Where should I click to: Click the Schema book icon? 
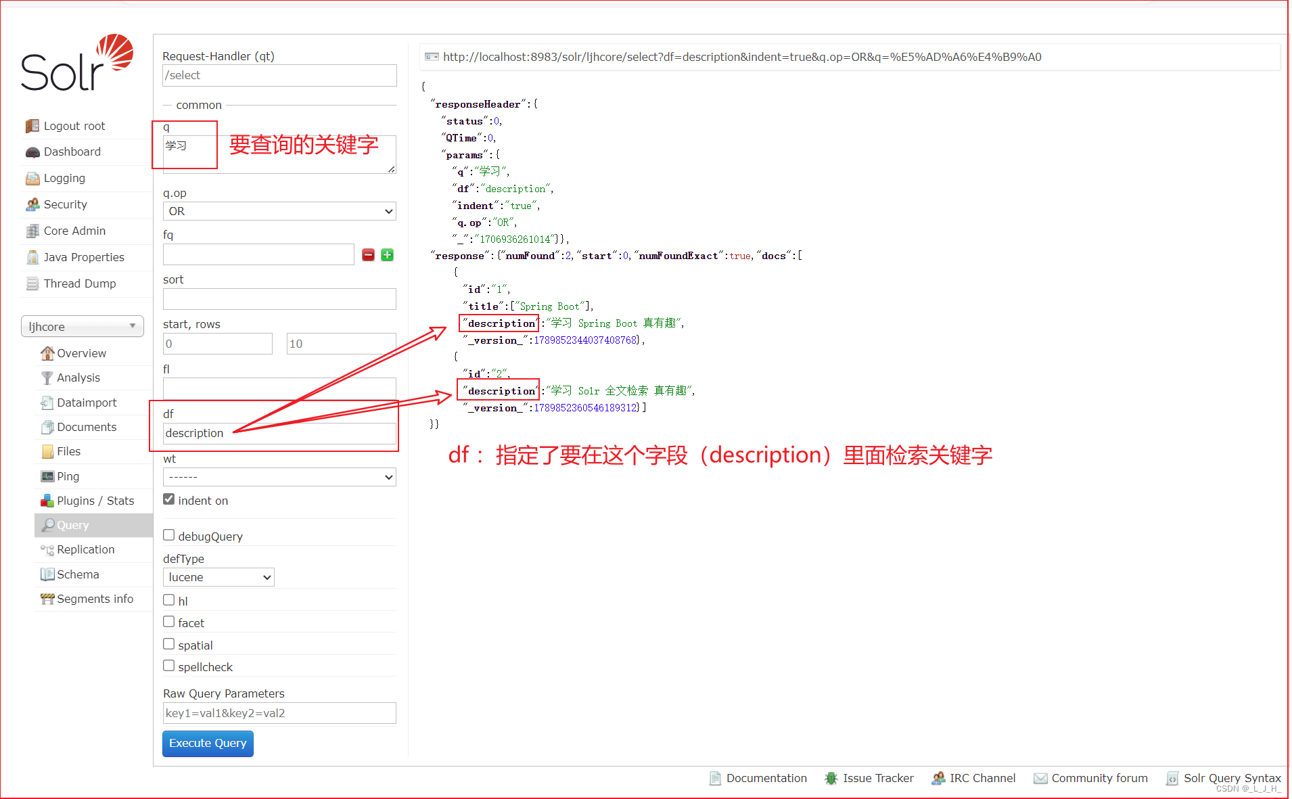tap(47, 574)
